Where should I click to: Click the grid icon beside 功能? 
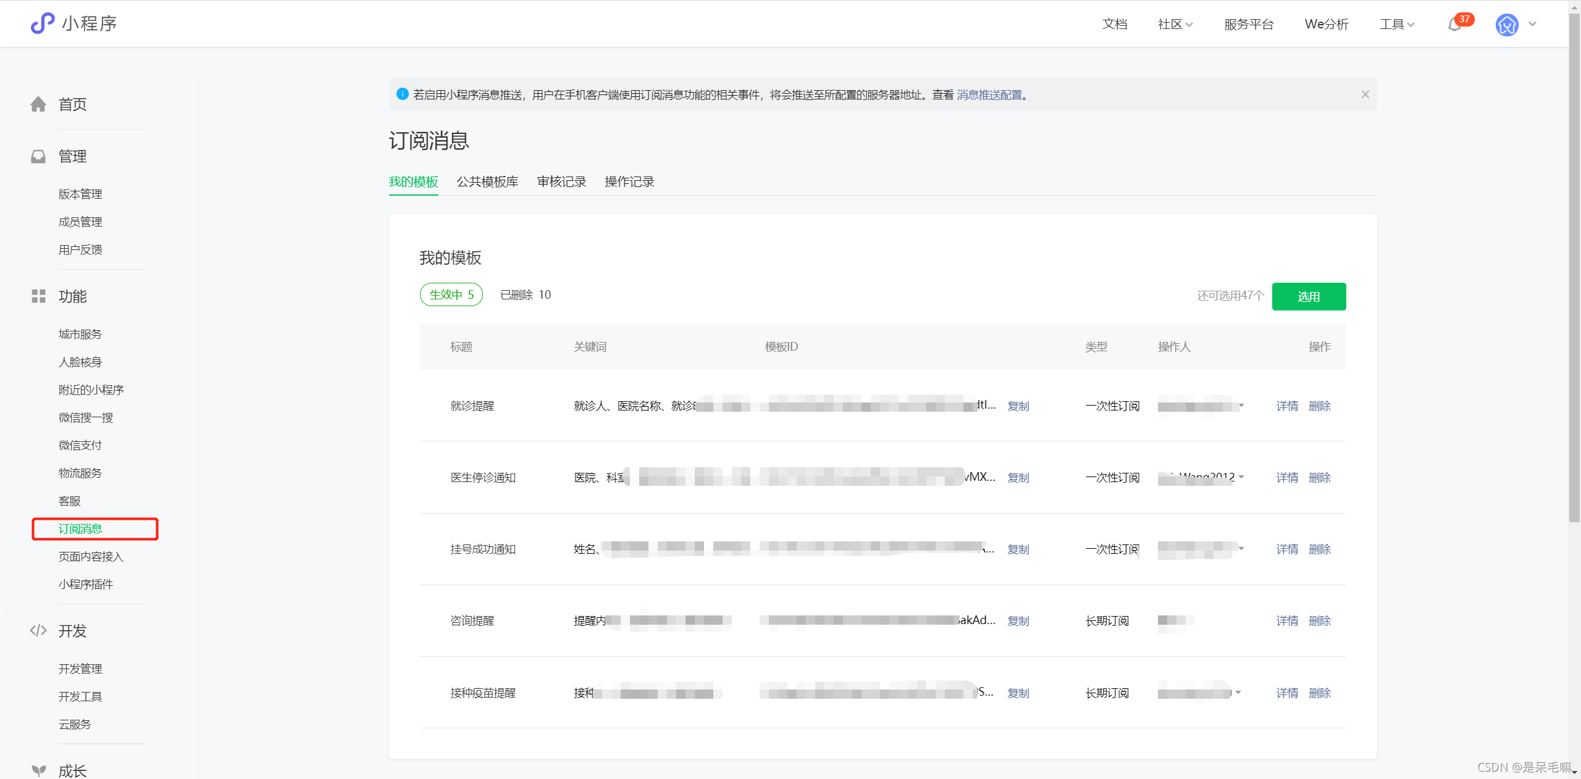[38, 296]
